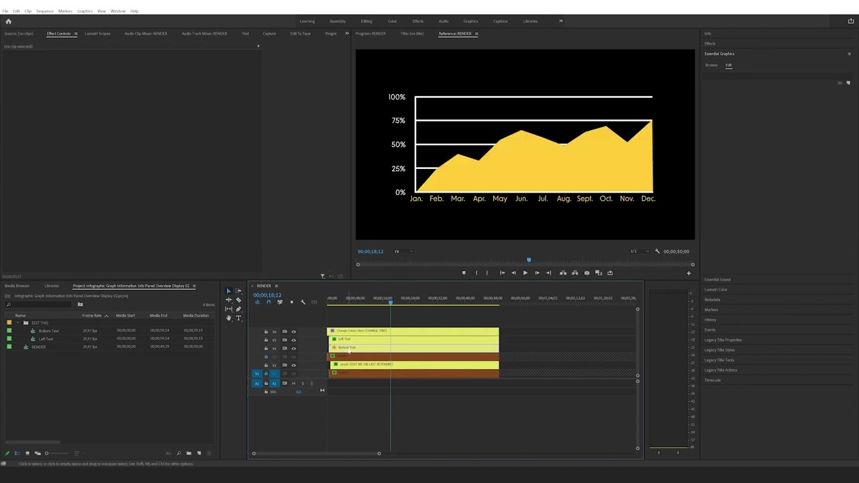
Task: Switch to the Media Browser tab
Action: click(x=17, y=286)
